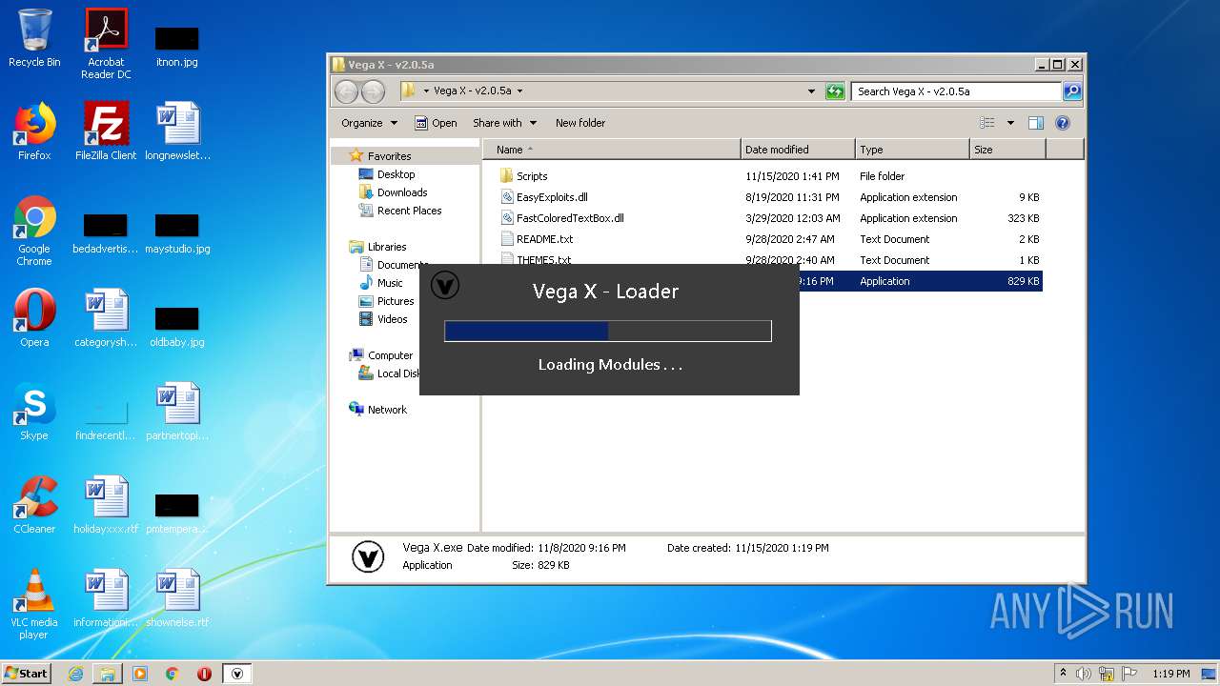Click the Open toolbar button
The width and height of the screenshot is (1220, 686).
tap(436, 123)
